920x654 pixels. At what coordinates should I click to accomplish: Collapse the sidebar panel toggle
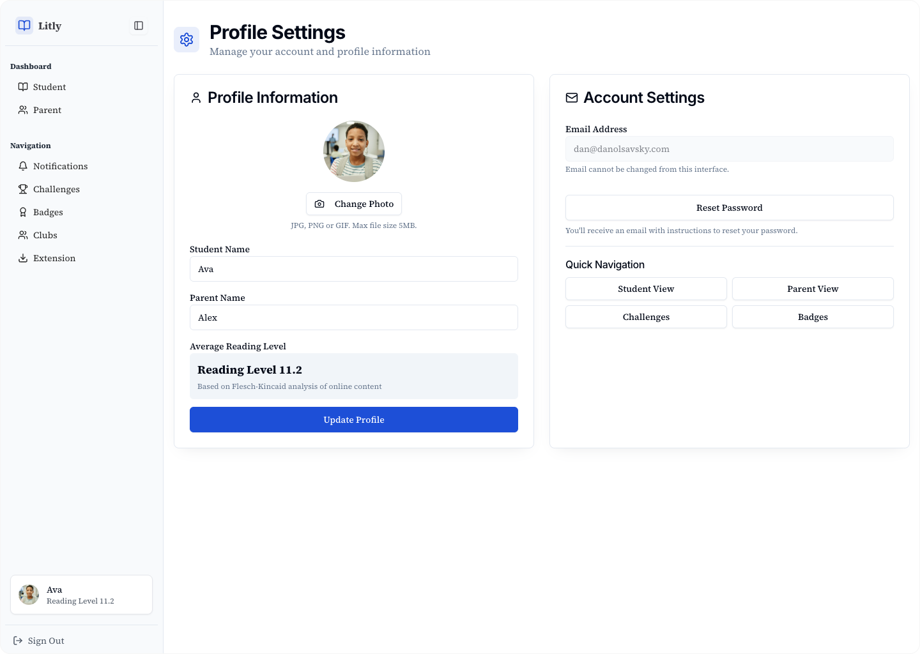(x=139, y=26)
